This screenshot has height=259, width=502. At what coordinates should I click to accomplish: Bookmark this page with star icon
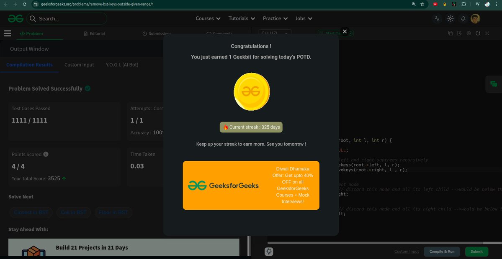pos(422,4)
